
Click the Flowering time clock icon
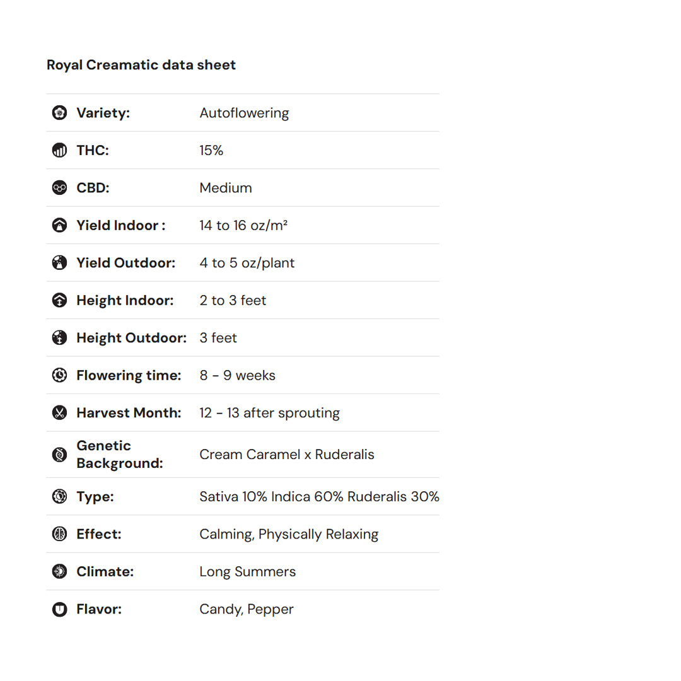point(59,375)
